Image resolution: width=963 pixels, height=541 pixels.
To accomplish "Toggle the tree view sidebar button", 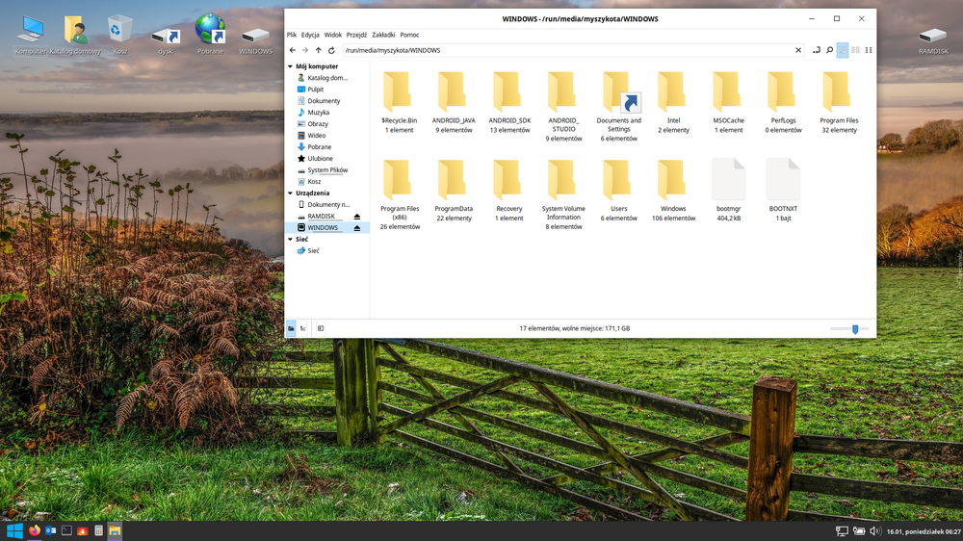I will pyautogui.click(x=302, y=328).
